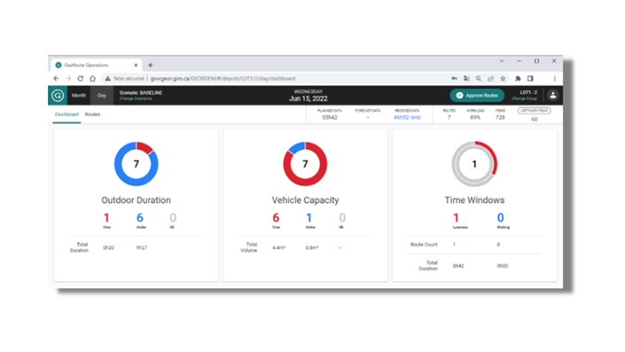Click the zoom magnifier icon in address bar
The height and width of the screenshot is (352, 625).
(479, 79)
